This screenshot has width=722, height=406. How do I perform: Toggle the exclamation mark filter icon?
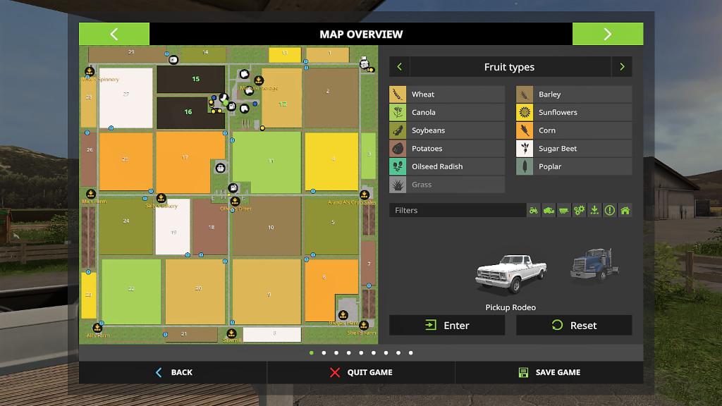click(x=610, y=210)
